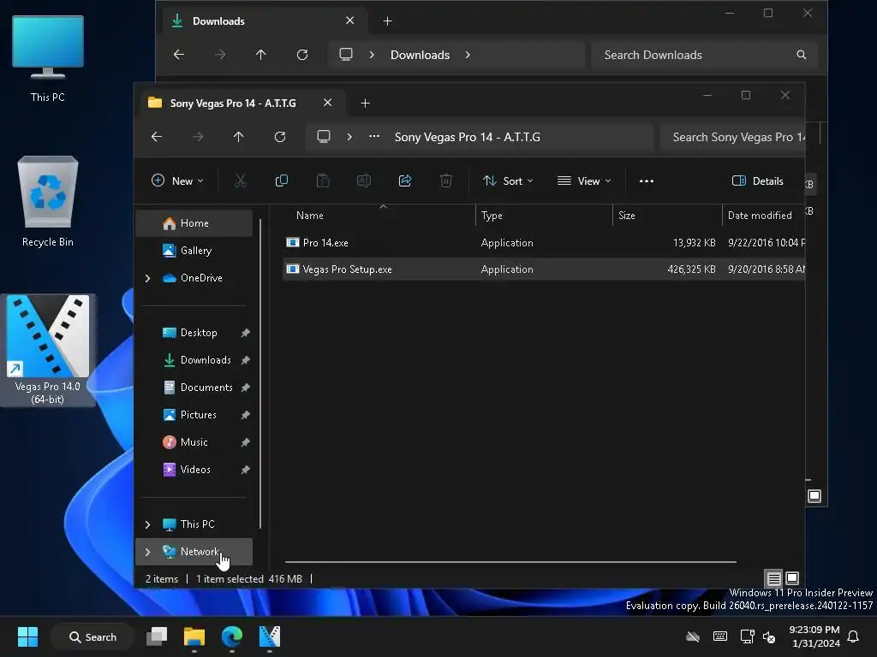
Task: Open Gallery in the navigation pane
Action: click(x=194, y=251)
